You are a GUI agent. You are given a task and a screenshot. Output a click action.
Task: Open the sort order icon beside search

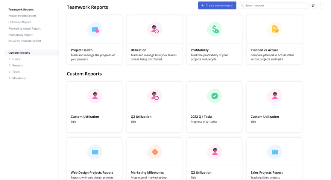(x=313, y=6)
